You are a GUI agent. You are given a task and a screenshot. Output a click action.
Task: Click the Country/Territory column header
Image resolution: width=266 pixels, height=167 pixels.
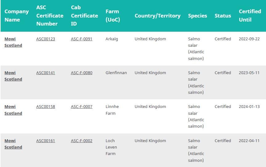(x=158, y=16)
